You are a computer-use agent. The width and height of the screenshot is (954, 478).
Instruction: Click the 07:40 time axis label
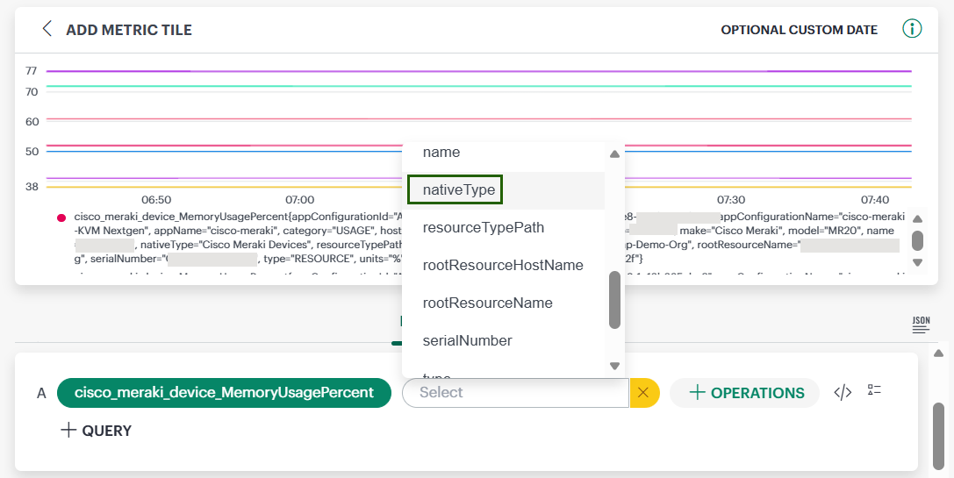(x=875, y=199)
